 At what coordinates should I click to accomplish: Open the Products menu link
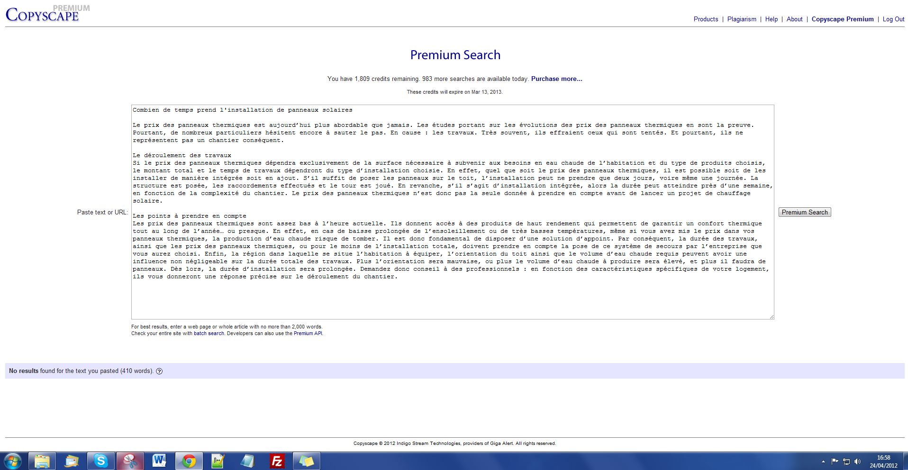click(x=706, y=19)
